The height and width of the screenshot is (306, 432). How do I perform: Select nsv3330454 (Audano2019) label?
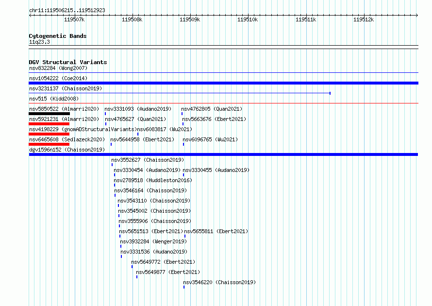[147, 170]
